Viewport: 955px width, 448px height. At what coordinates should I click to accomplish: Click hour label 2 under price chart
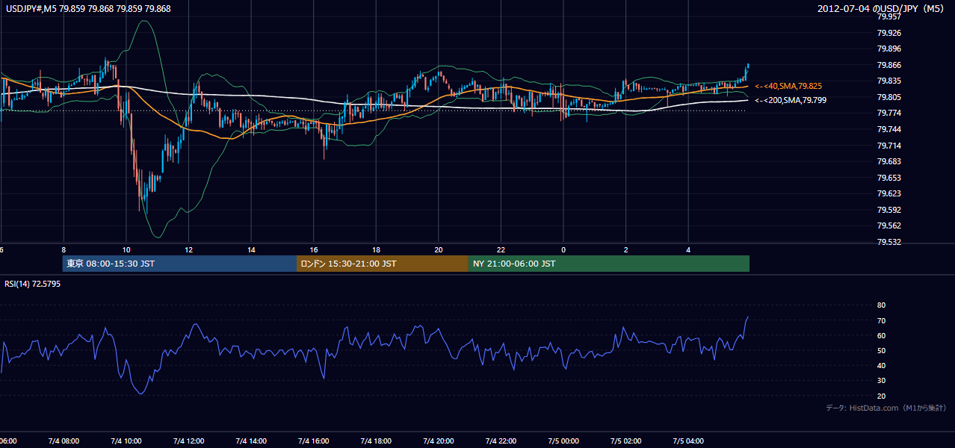click(x=626, y=250)
